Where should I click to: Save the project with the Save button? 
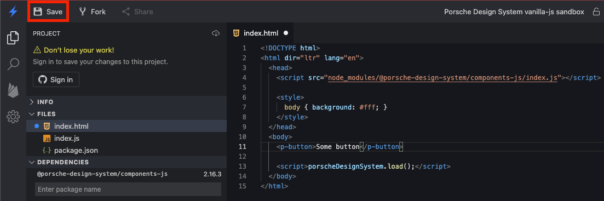(x=48, y=12)
